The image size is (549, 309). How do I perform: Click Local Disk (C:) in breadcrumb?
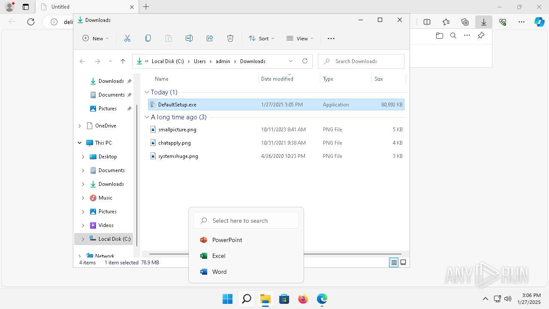tap(168, 61)
